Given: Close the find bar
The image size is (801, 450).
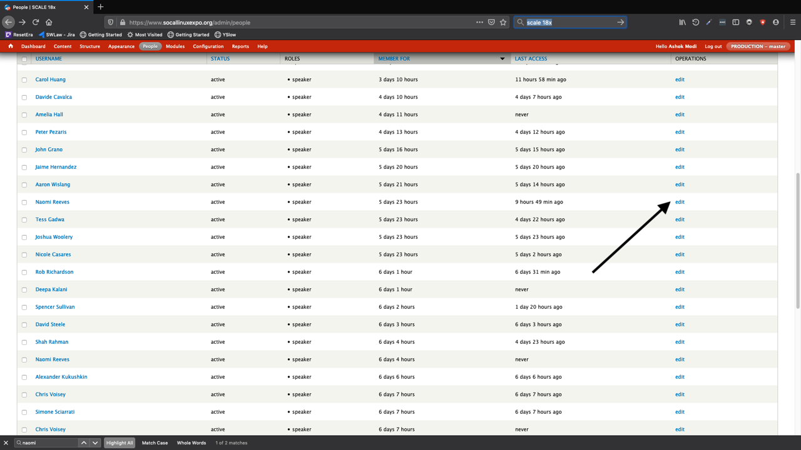Looking at the screenshot, I should (6, 442).
